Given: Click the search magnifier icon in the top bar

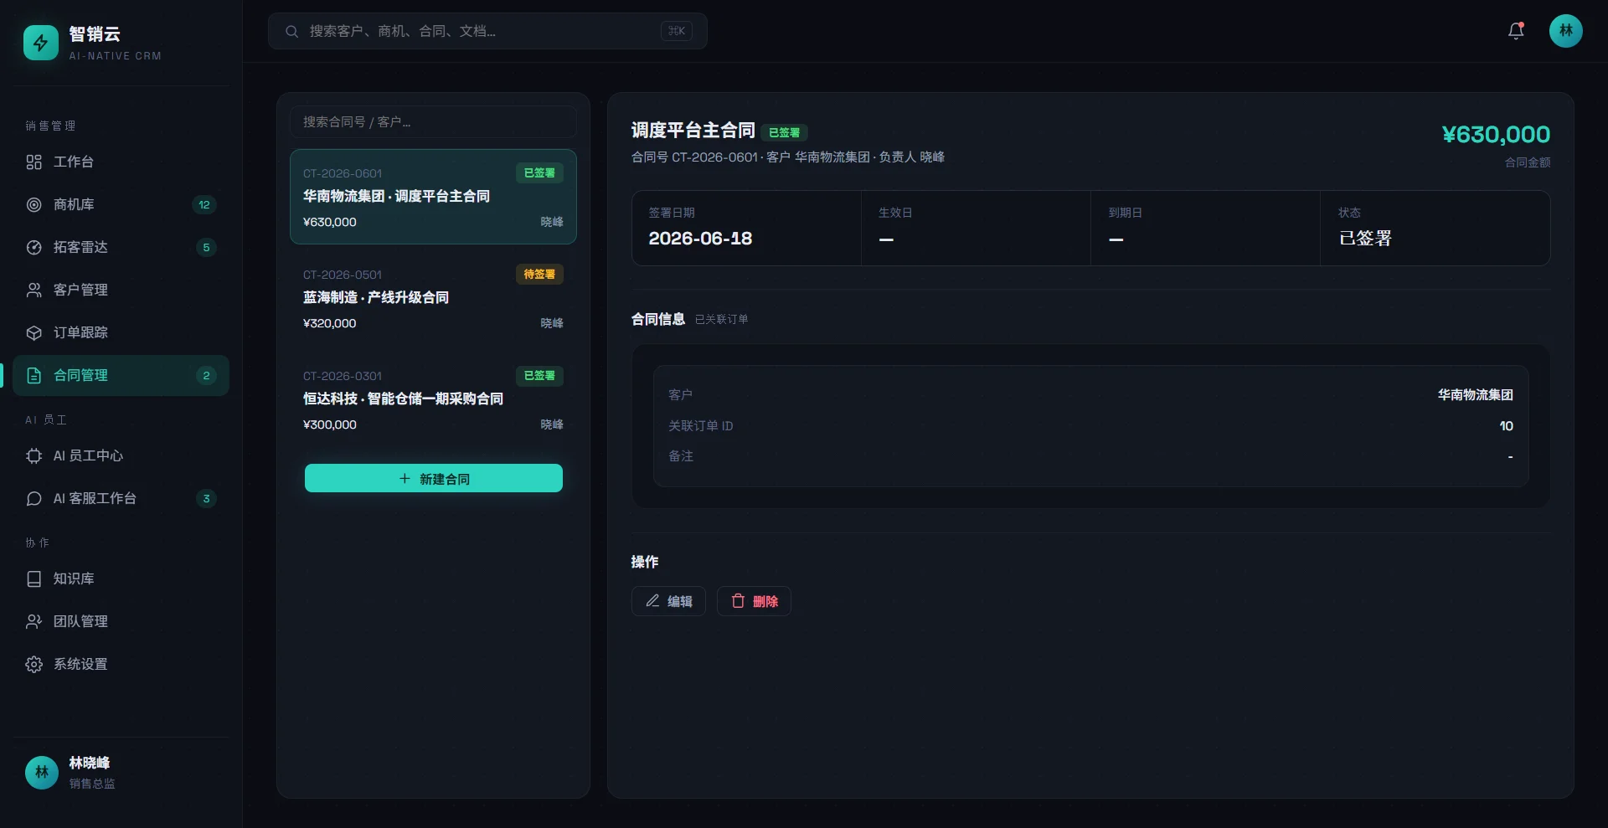Looking at the screenshot, I should (291, 31).
